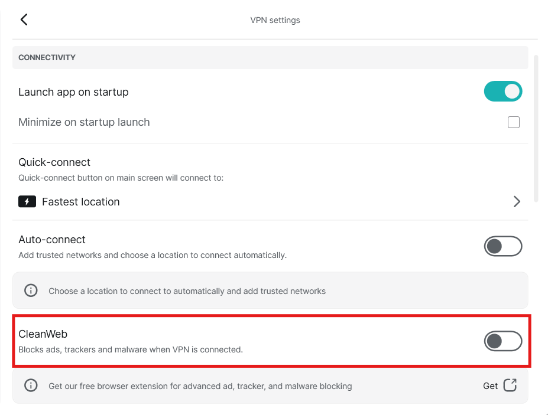This screenshot has height=415, width=548.
Task: Click the Choose a location information banner
Action: click(187, 290)
